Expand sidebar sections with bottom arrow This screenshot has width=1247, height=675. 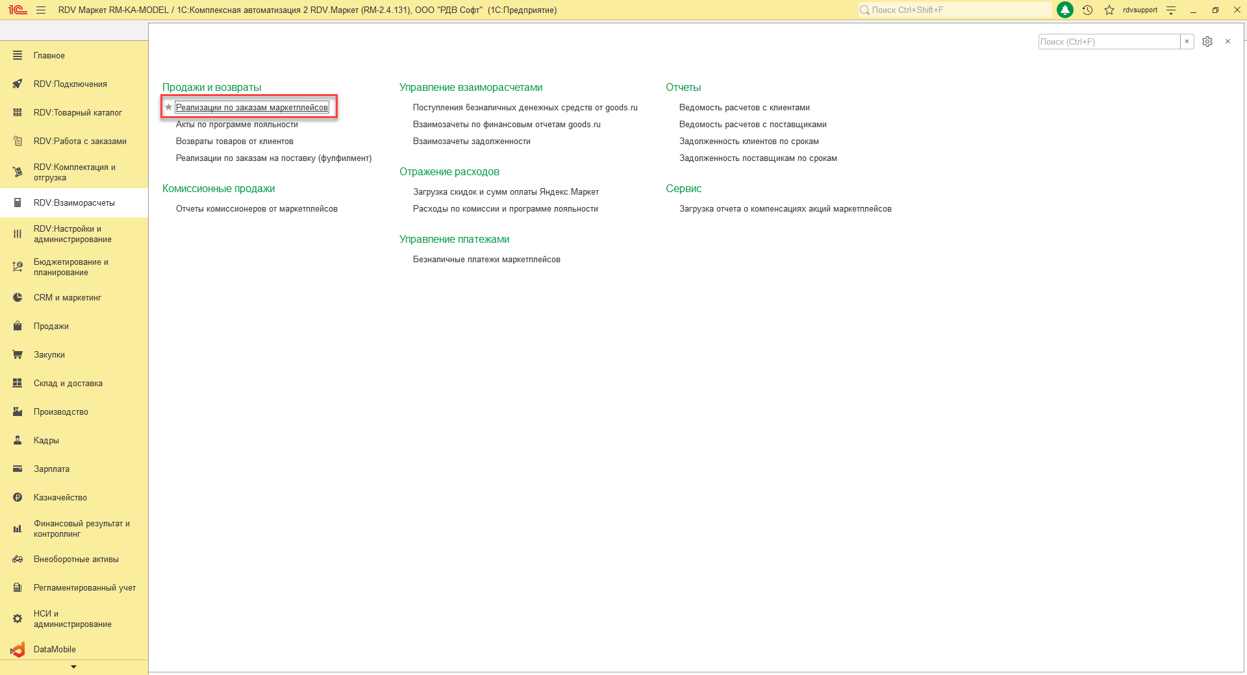coord(73,667)
